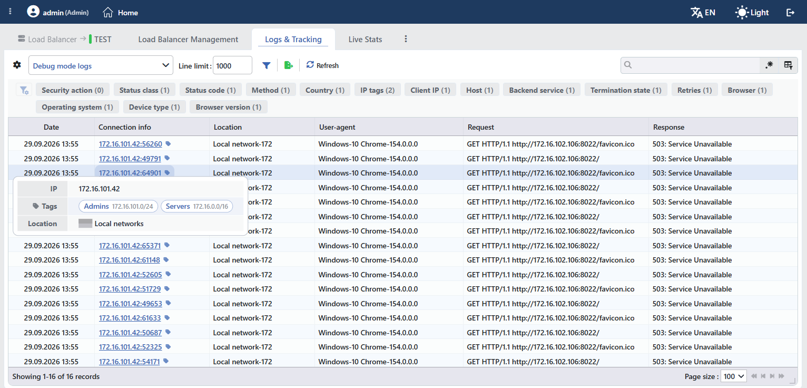Switch to the Load Balancer Management tab
807x388 pixels.
[188, 40]
